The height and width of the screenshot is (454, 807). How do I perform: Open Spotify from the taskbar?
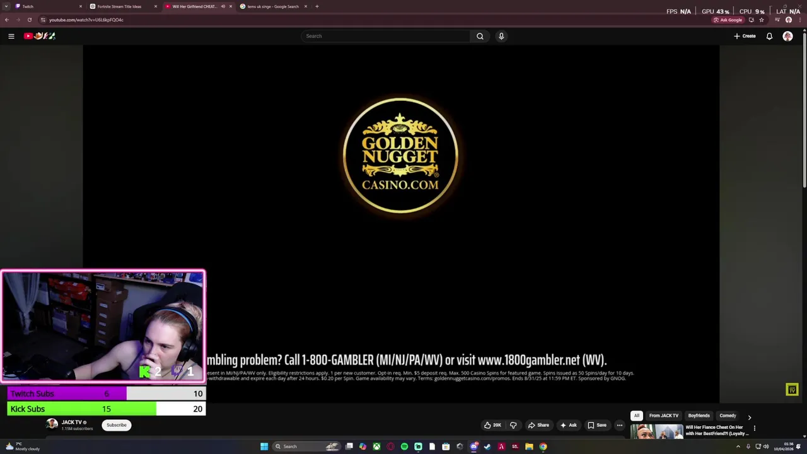pos(404,446)
